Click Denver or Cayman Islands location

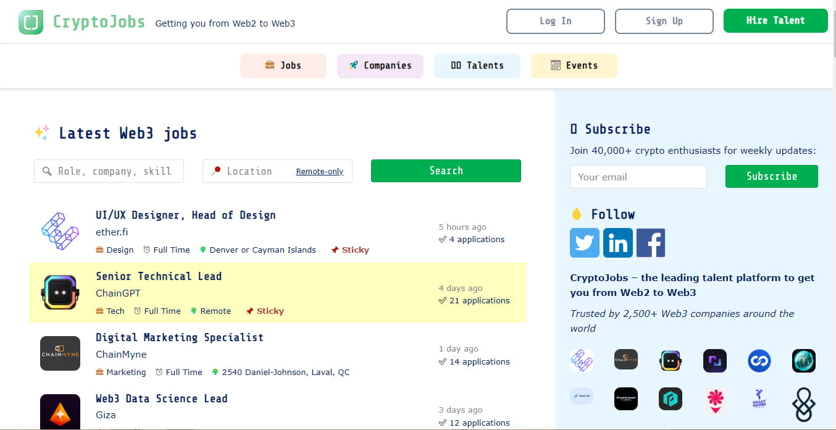tap(257, 250)
